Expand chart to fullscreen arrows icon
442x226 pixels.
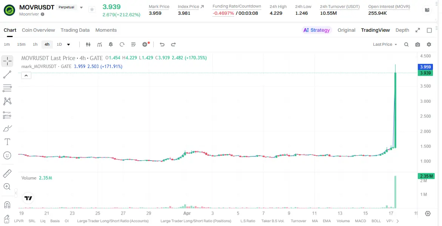418,30
